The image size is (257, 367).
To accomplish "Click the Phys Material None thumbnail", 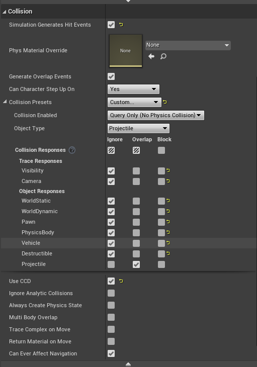I will (x=126, y=51).
